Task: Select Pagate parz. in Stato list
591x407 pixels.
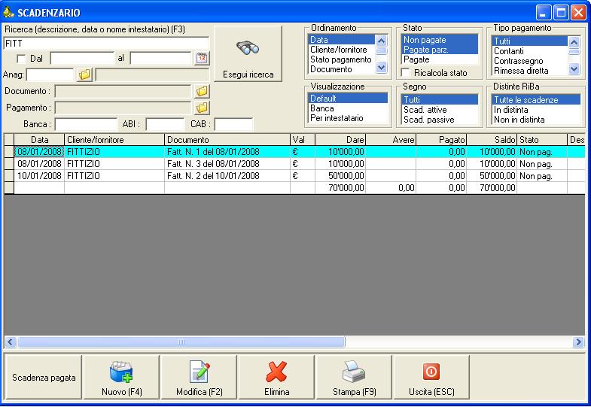Action: tap(440, 50)
